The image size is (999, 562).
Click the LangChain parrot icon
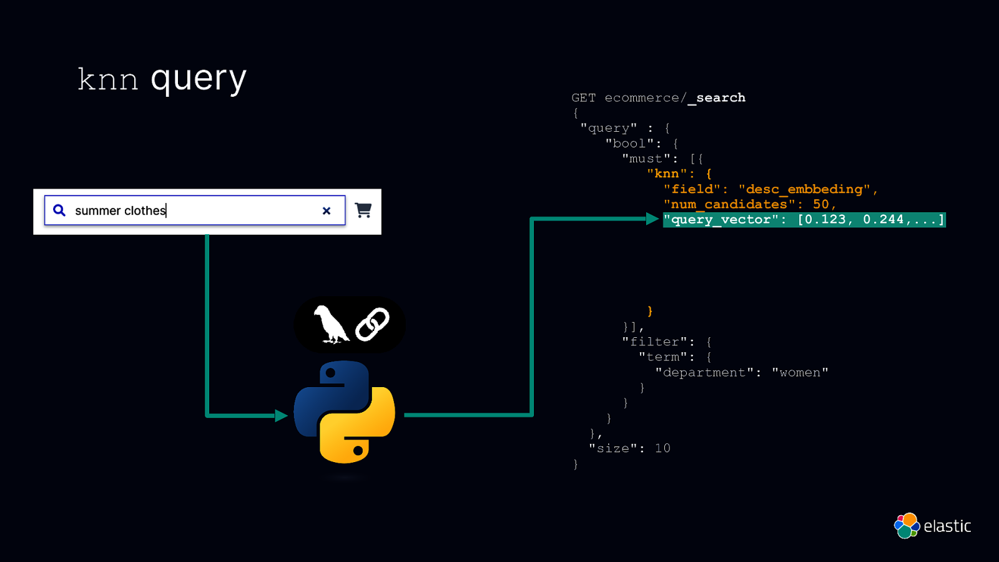click(330, 325)
